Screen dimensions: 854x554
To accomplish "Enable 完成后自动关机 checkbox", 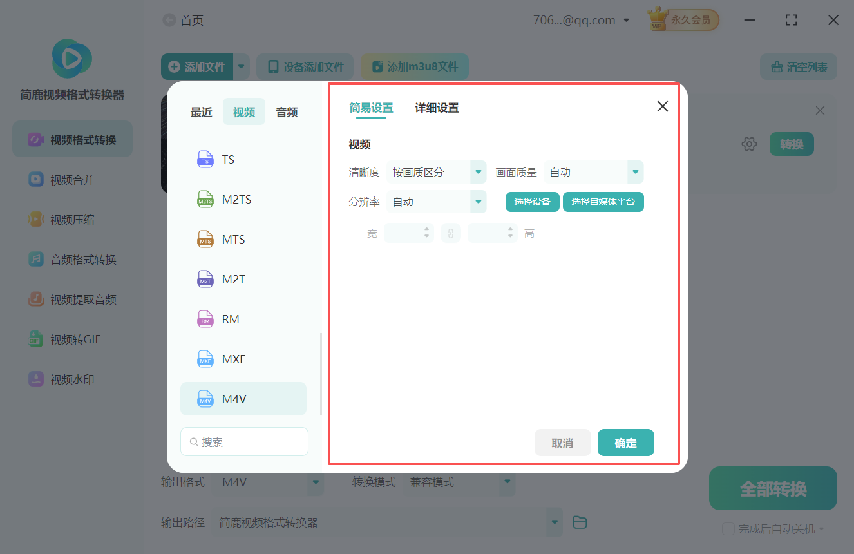I will click(x=728, y=529).
